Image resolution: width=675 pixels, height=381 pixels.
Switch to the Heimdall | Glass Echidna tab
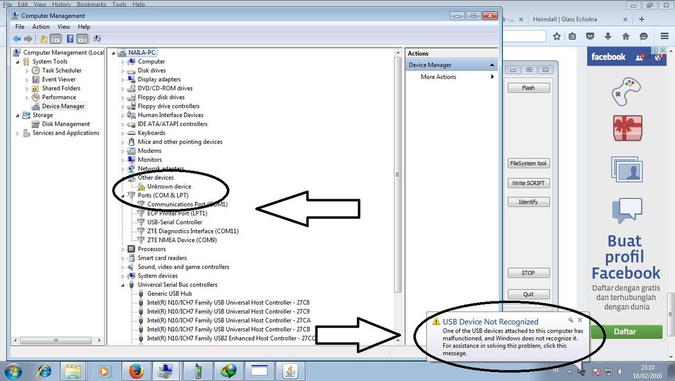coord(565,19)
